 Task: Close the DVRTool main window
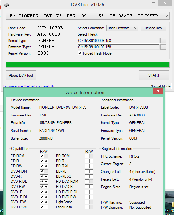(x=165, y=3)
